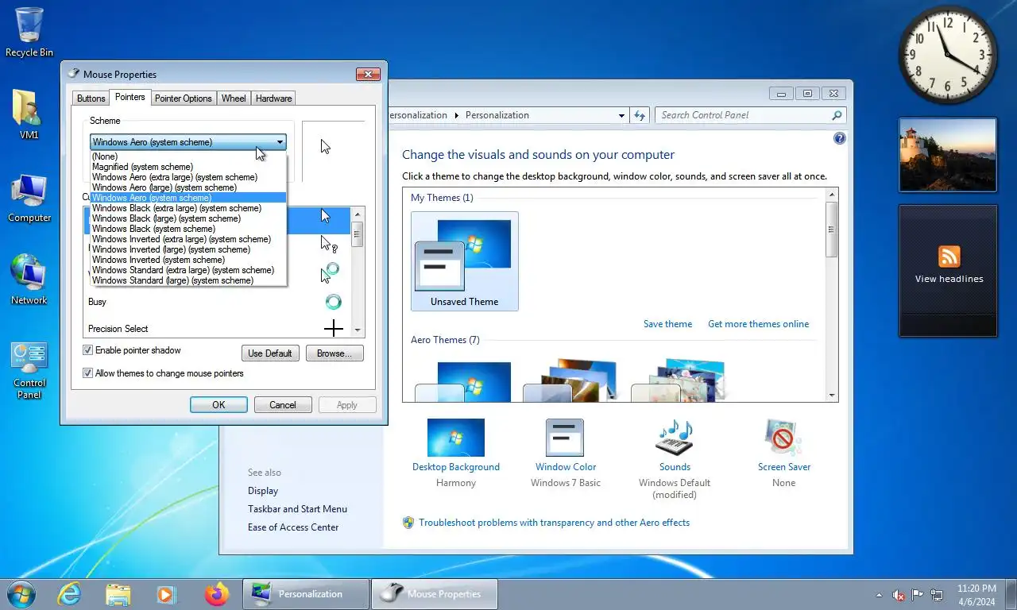Open Troubleshoot problems with transparency link
This screenshot has height=610, width=1017.
pyautogui.click(x=554, y=523)
